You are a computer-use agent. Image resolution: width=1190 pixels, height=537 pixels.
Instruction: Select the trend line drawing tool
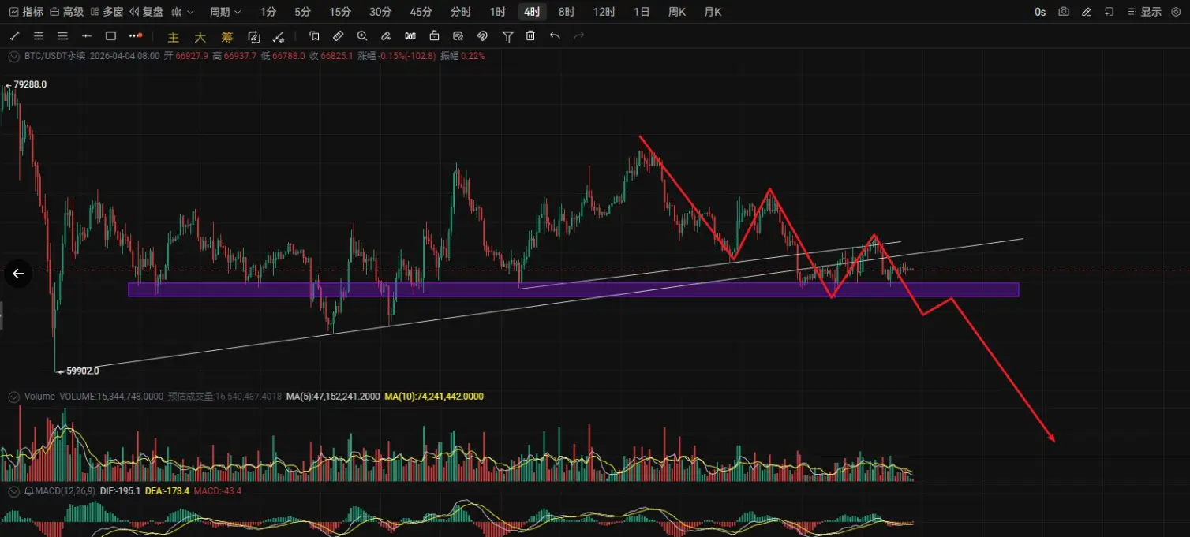tap(14, 36)
